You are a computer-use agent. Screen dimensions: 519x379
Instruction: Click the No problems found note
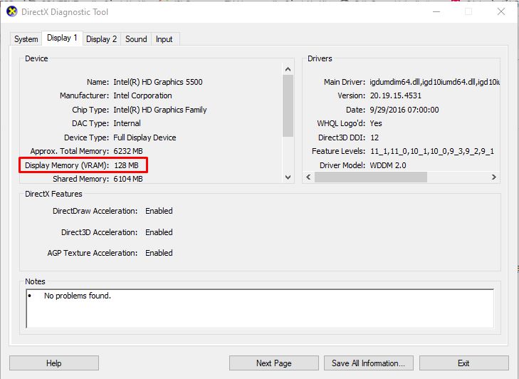(78, 296)
